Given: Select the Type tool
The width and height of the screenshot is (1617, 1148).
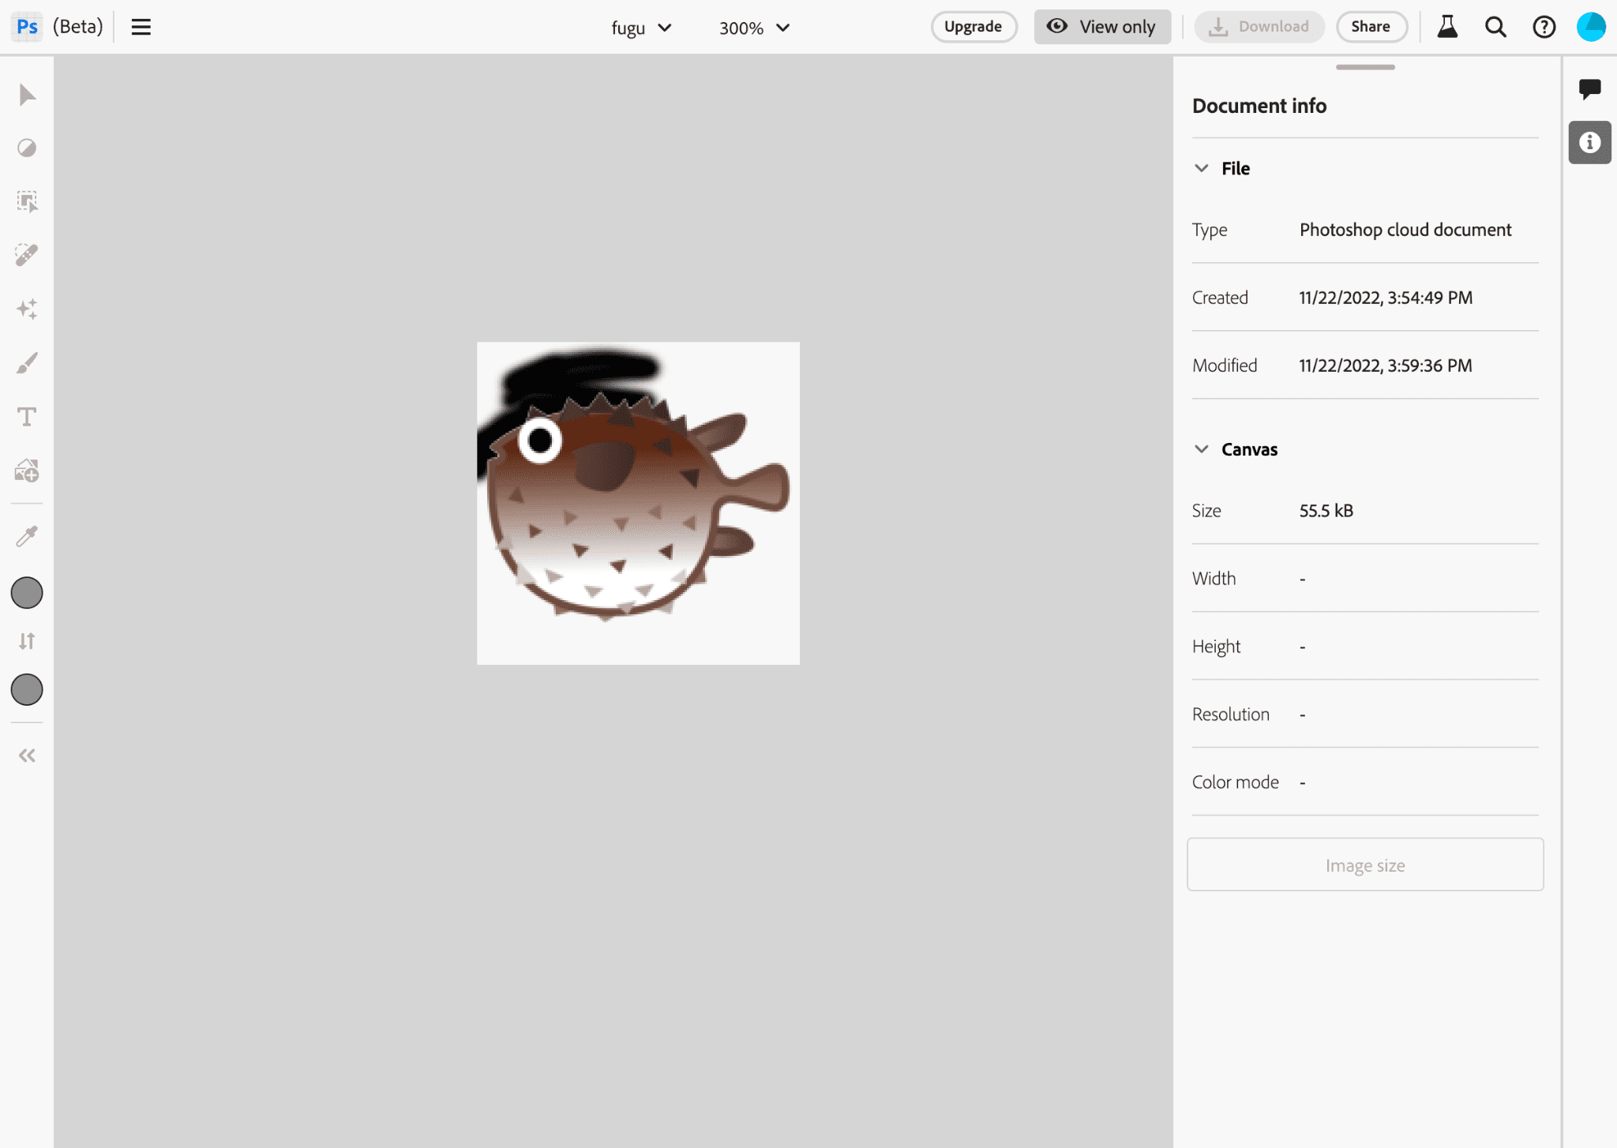Looking at the screenshot, I should click(x=28, y=416).
